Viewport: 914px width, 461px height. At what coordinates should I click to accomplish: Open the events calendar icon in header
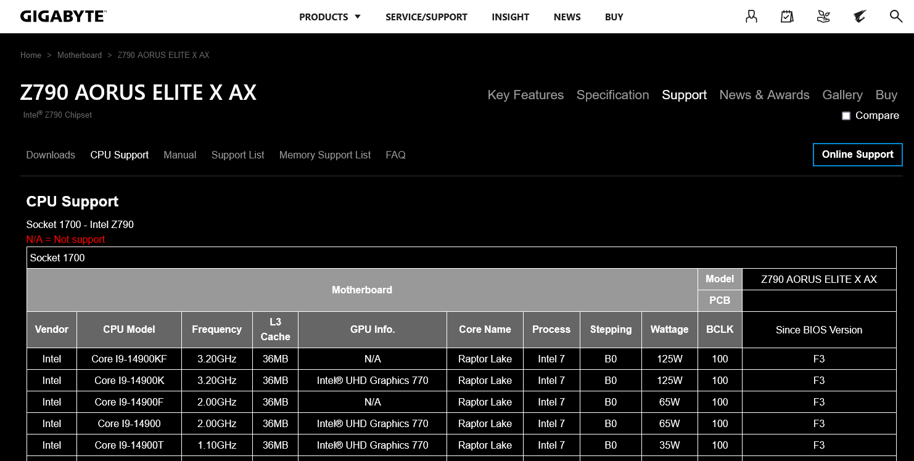787,17
